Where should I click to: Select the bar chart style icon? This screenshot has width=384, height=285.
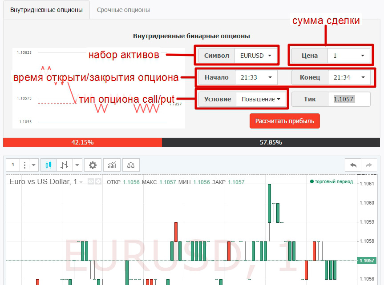click(x=65, y=165)
